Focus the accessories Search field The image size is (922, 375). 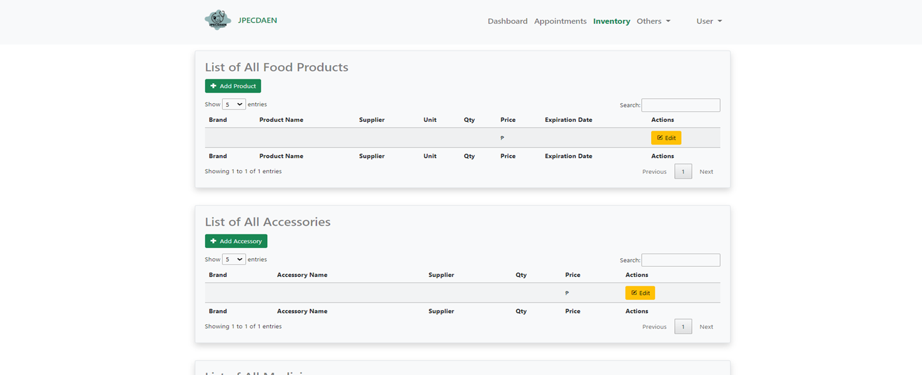tap(681, 260)
